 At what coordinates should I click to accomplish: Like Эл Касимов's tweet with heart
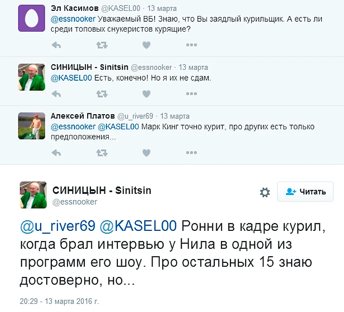(147, 45)
